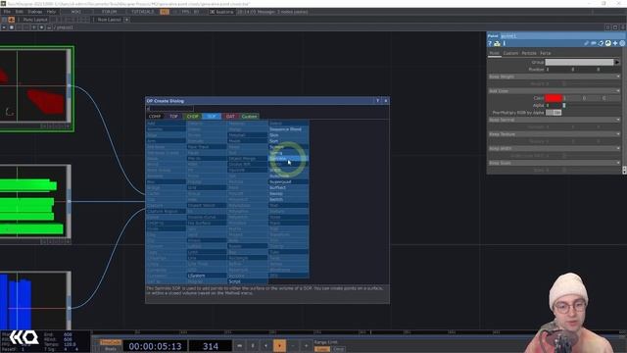Viewport: 627px width, 353px height.
Task: Click the help '?' button of OP Create Dialog
Action: point(377,101)
